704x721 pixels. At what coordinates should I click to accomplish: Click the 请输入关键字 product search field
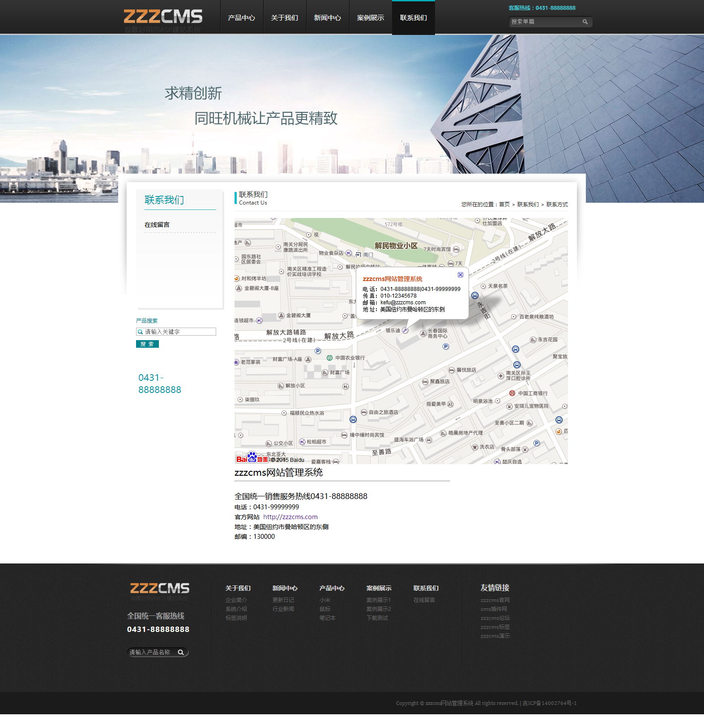pyautogui.click(x=176, y=332)
